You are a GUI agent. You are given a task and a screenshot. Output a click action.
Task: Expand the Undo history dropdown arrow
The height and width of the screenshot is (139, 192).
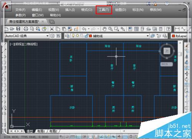pyautogui.click(x=89, y=29)
